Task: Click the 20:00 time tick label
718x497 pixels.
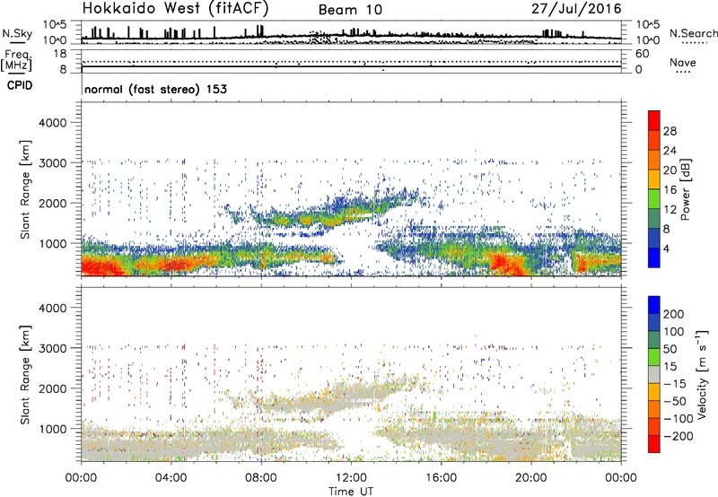Action: (531, 478)
